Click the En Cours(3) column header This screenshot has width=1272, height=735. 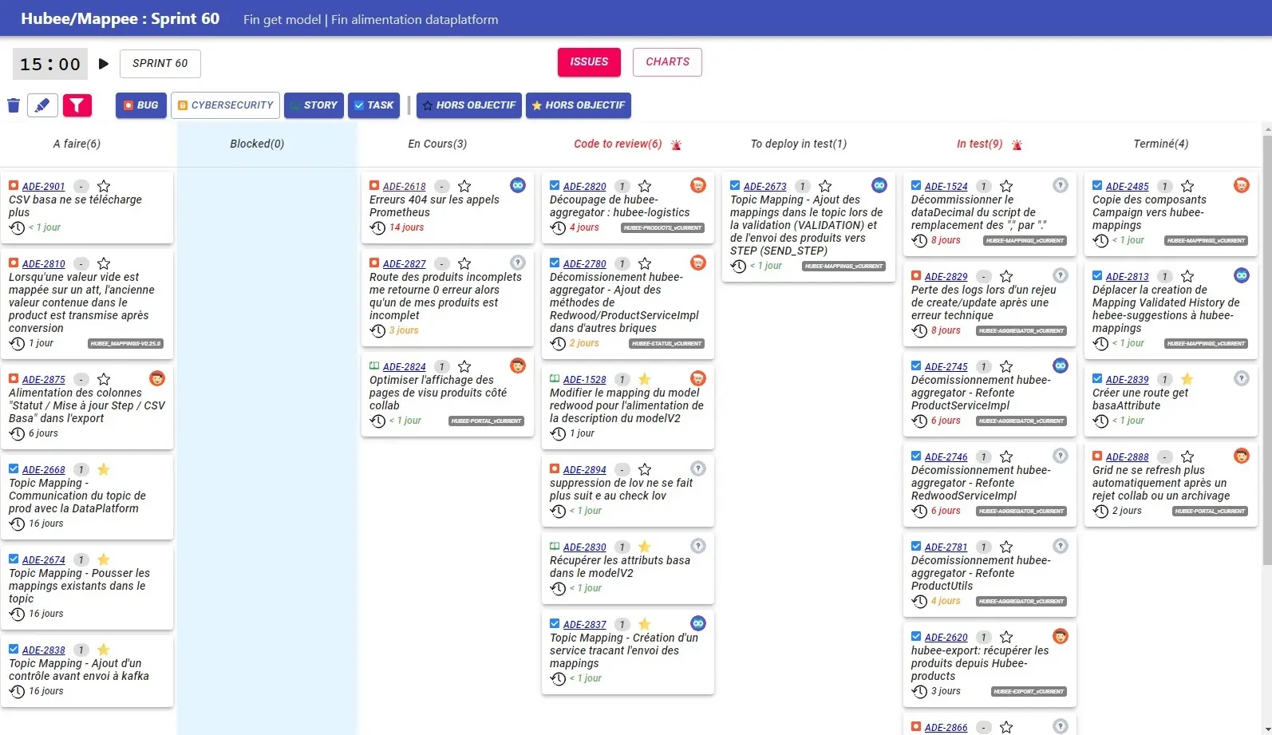tap(437, 144)
